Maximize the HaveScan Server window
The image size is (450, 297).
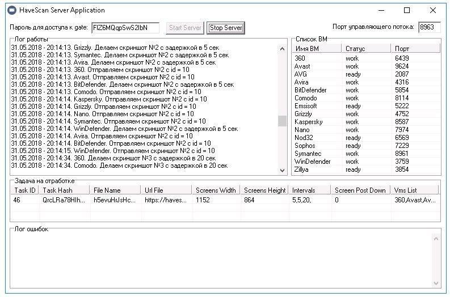(407, 10)
